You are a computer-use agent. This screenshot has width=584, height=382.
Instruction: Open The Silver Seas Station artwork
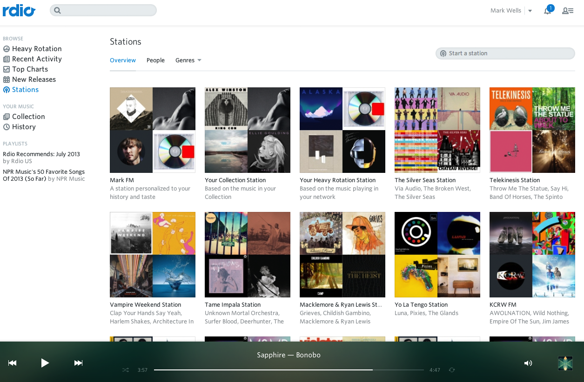click(437, 130)
